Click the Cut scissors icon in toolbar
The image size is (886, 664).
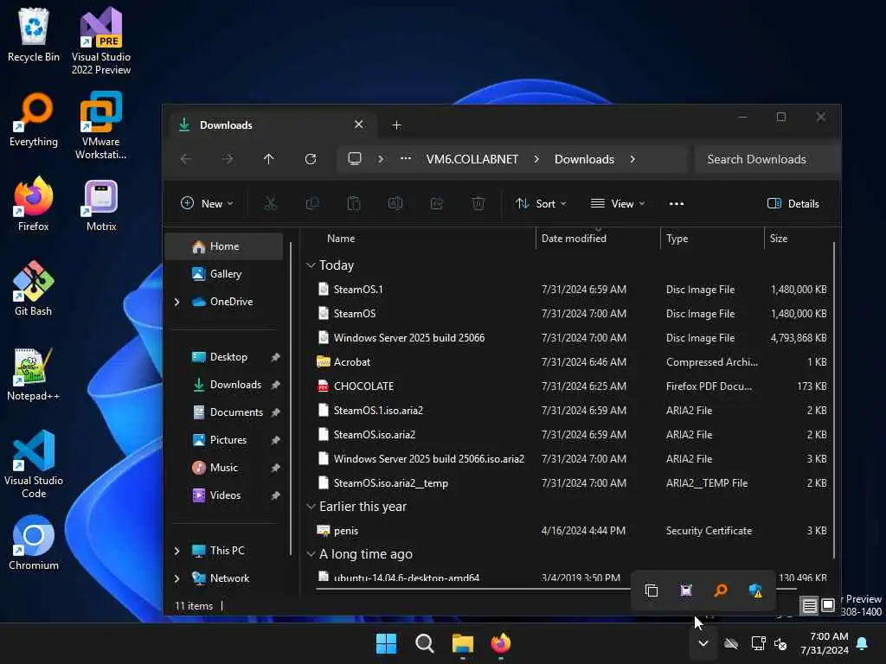[x=271, y=204]
